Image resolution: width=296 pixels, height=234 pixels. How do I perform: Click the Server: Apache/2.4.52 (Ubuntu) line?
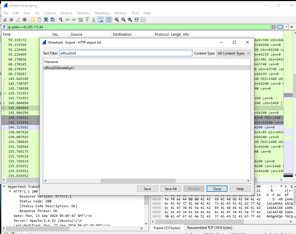(47, 221)
